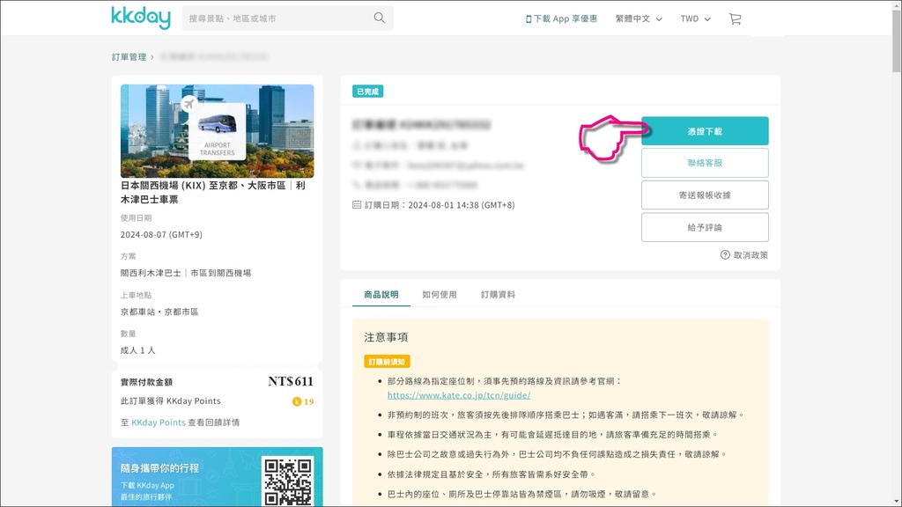Click the phone icon beside 下載 App
Screen dimensions: 902x507
(529, 19)
